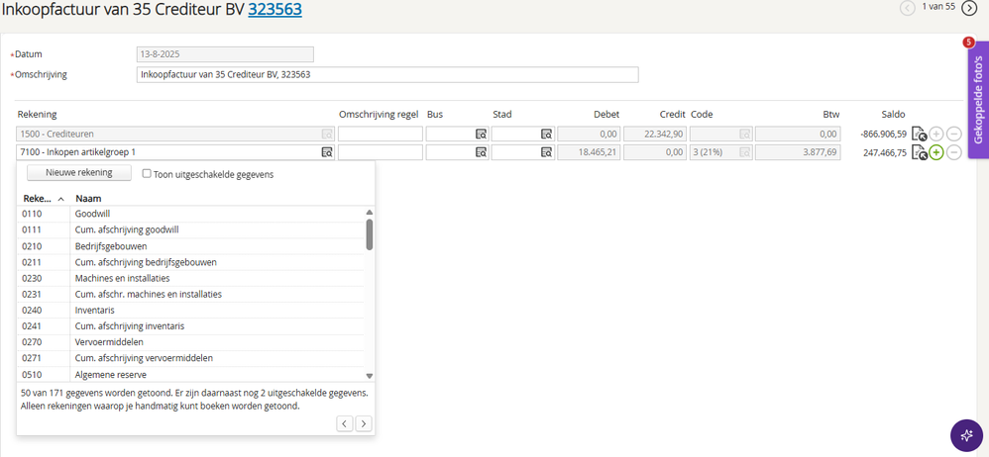This screenshot has height=457, width=989.
Task: Open the purple AI assistant sparkle button
Action: click(x=966, y=435)
